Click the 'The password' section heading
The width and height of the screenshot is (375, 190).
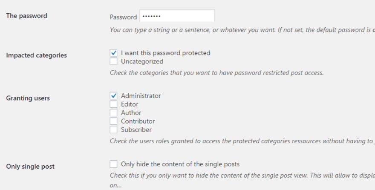pyautogui.click(x=26, y=16)
